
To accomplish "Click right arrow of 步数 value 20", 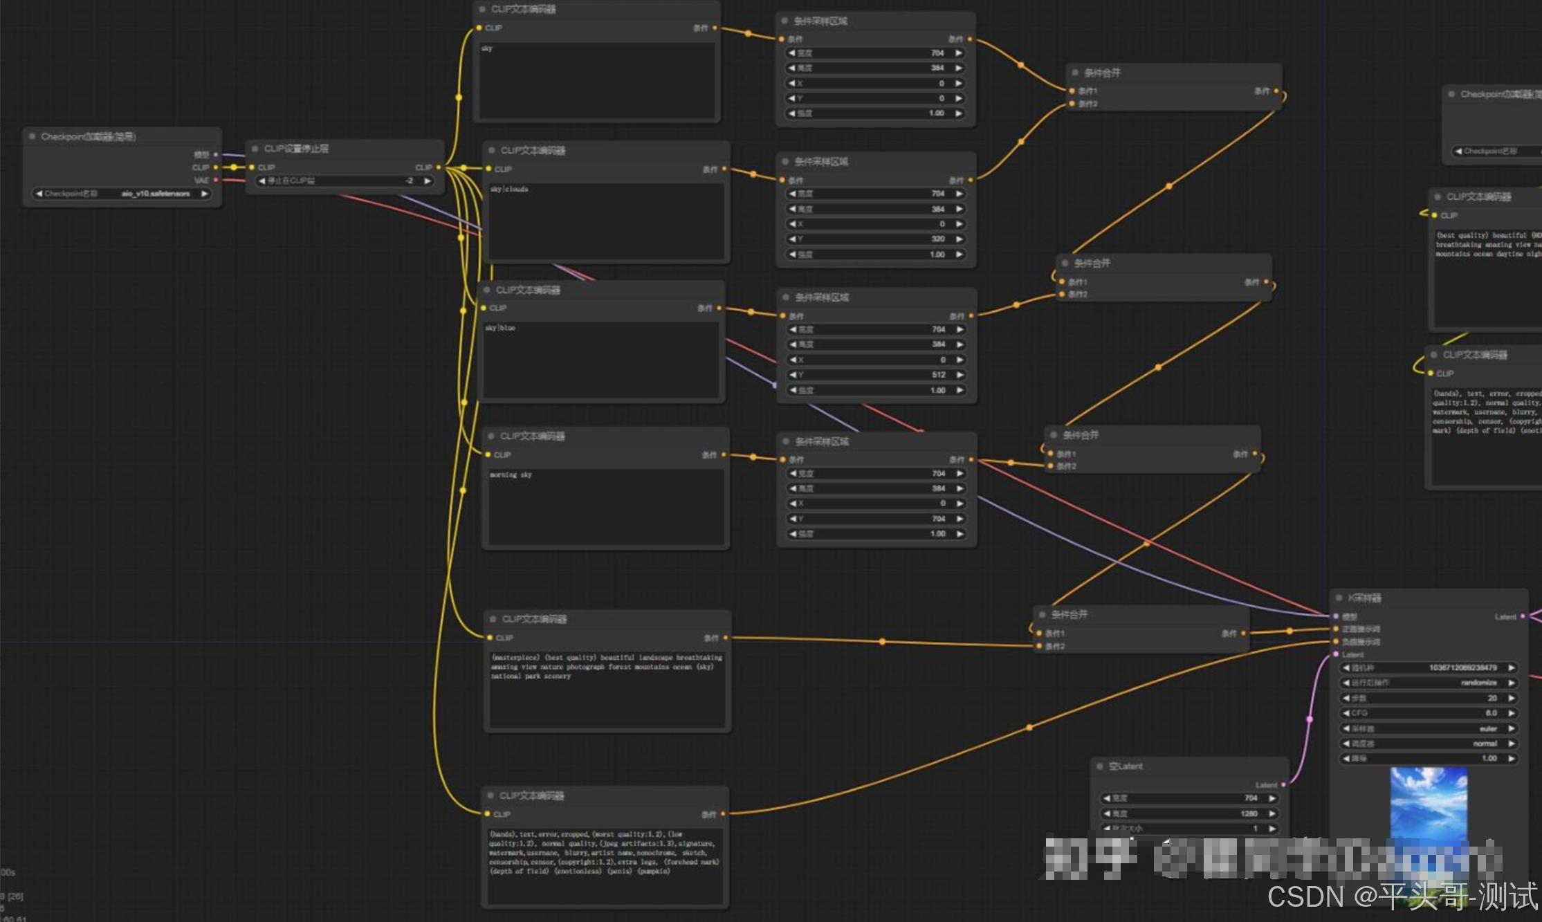I will (1512, 698).
